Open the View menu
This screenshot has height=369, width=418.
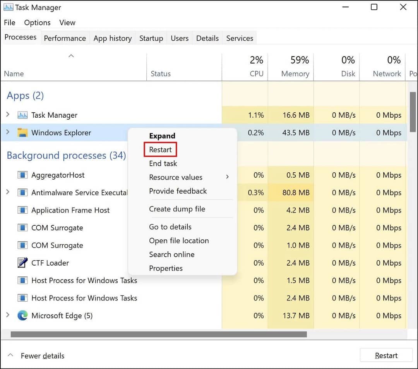67,22
